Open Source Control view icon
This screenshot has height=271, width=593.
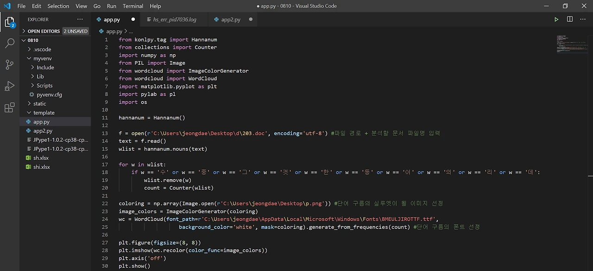(9, 64)
